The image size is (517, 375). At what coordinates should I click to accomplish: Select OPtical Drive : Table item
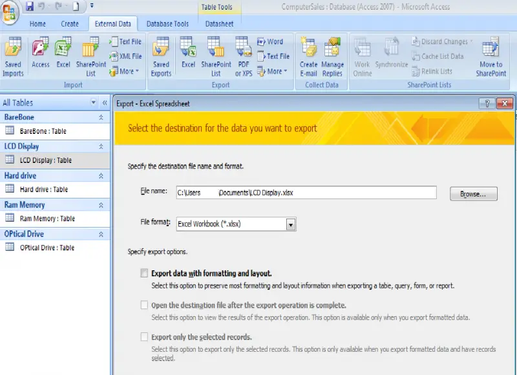[55, 248]
